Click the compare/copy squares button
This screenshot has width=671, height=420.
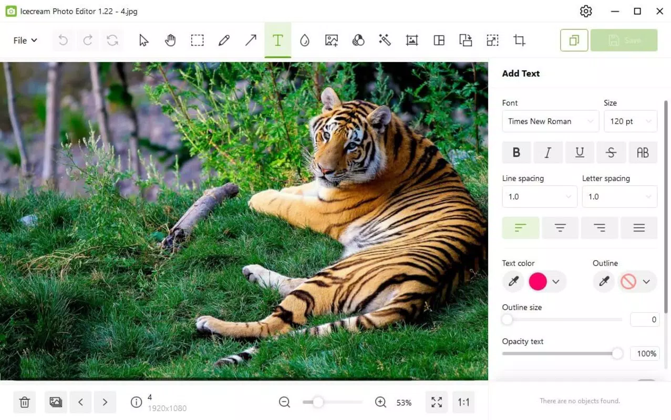pyautogui.click(x=574, y=40)
